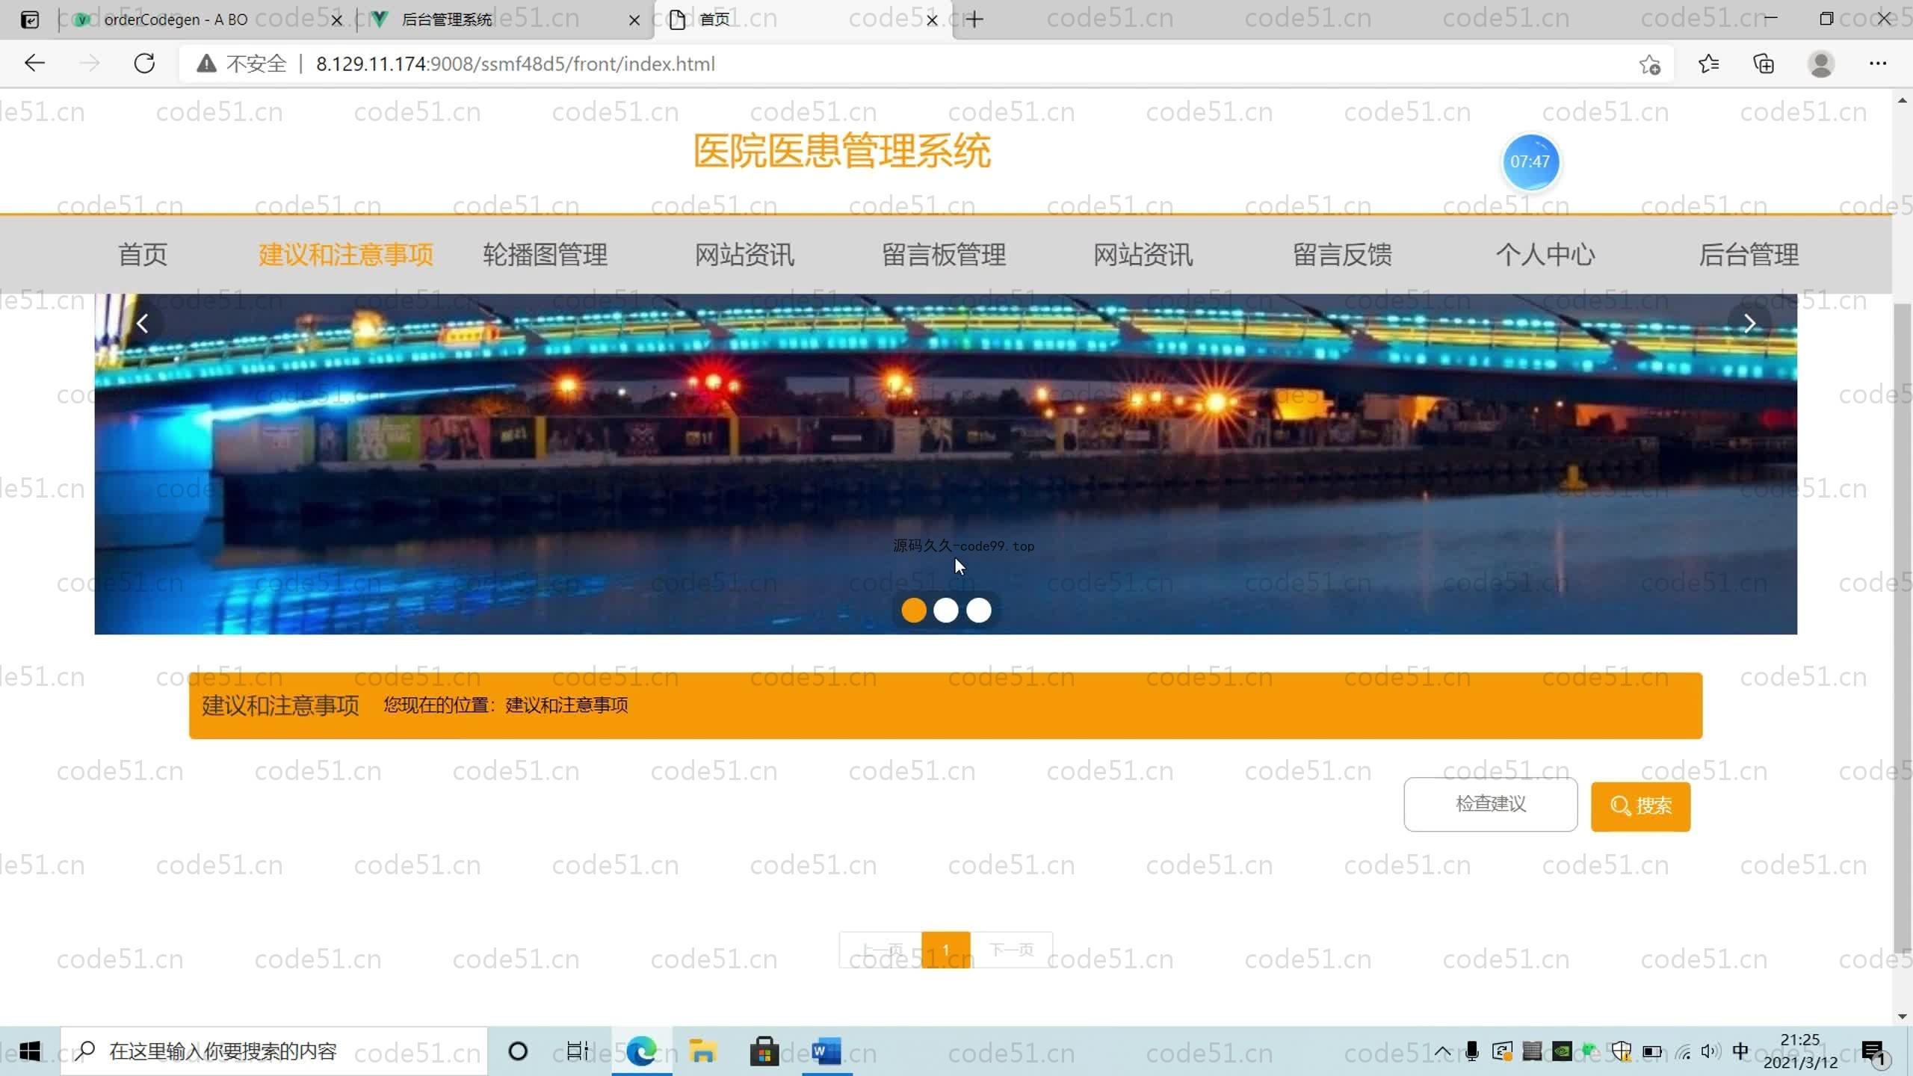The image size is (1913, 1076).
Task: Click the carousel bridge image
Action: coord(945,463)
